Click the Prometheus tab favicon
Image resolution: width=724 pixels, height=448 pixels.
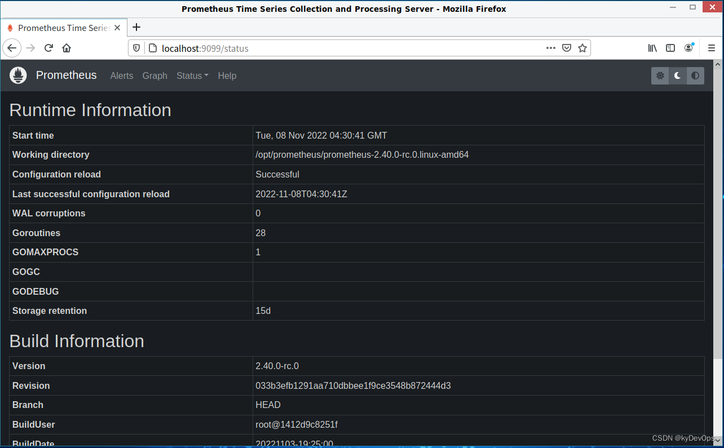point(10,28)
